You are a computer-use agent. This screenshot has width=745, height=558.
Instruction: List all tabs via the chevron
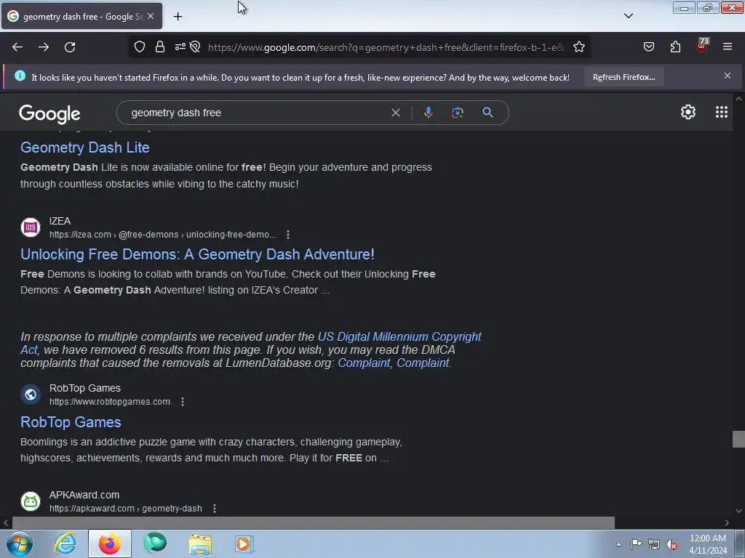[628, 16]
